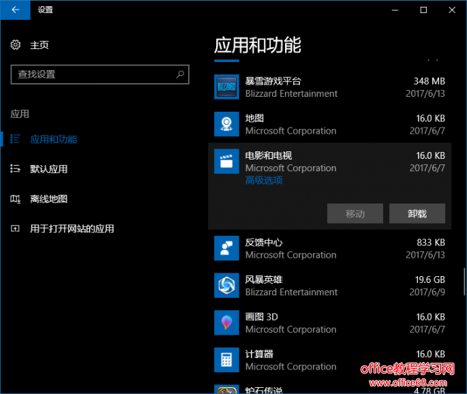Open the 主页 gear icon
Image resolution: width=467 pixels, height=394 pixels.
click(16, 45)
